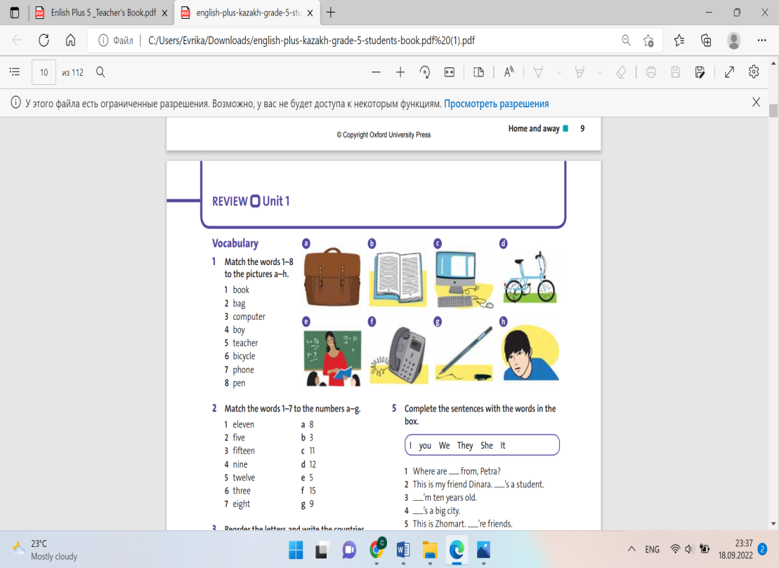Open Task View in the taskbar
779x568 pixels.
[x=322, y=550]
